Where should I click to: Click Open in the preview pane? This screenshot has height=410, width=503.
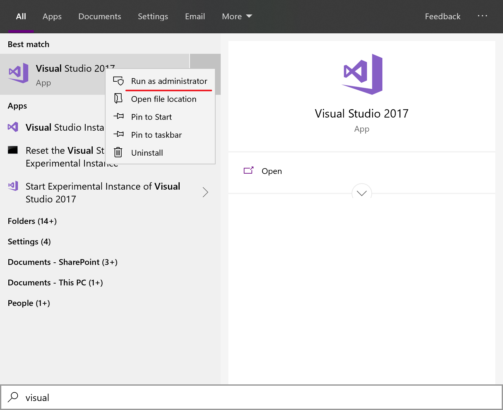click(x=272, y=171)
